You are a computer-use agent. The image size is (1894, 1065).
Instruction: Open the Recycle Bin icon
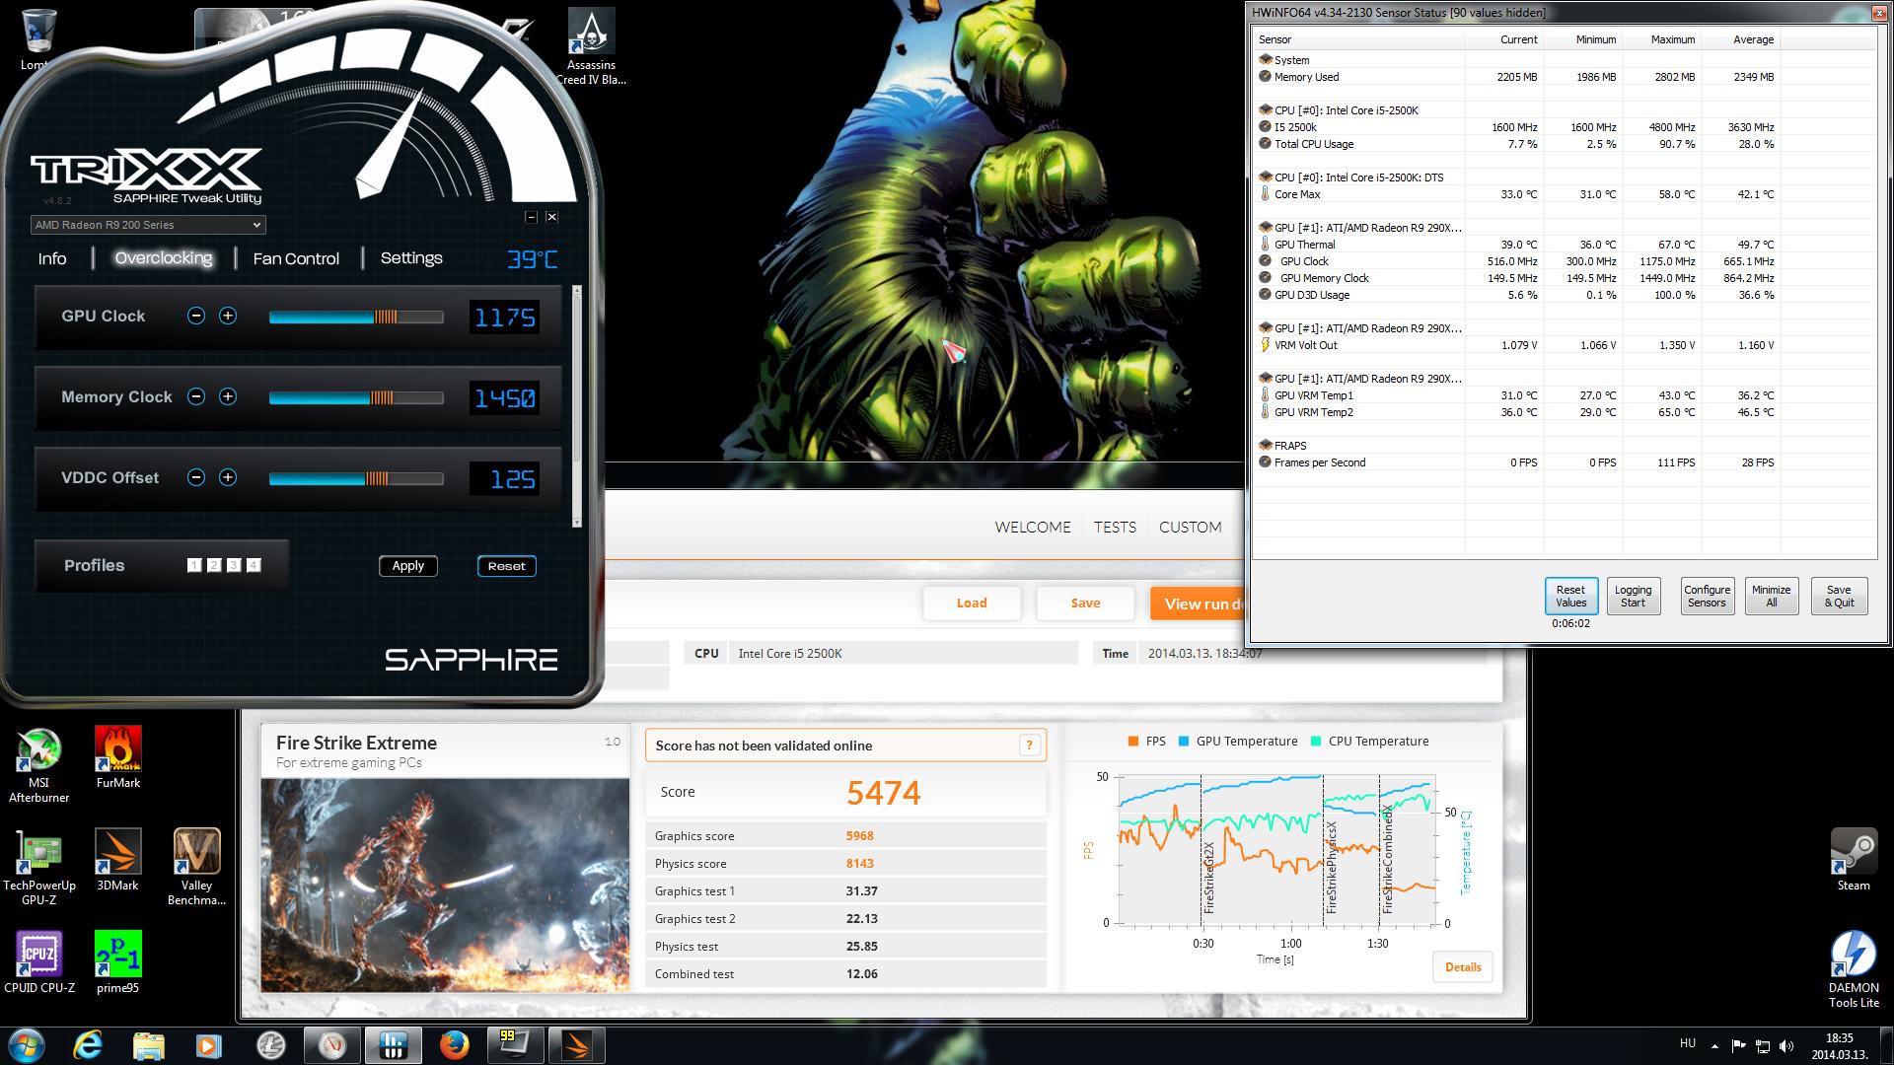(37, 39)
